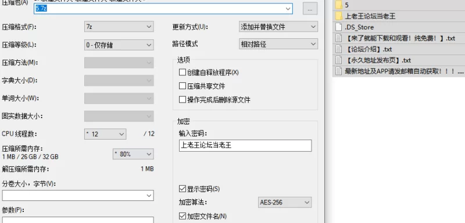
Task: Enable 创建自释放程序 checkbox
Action: tap(183, 72)
